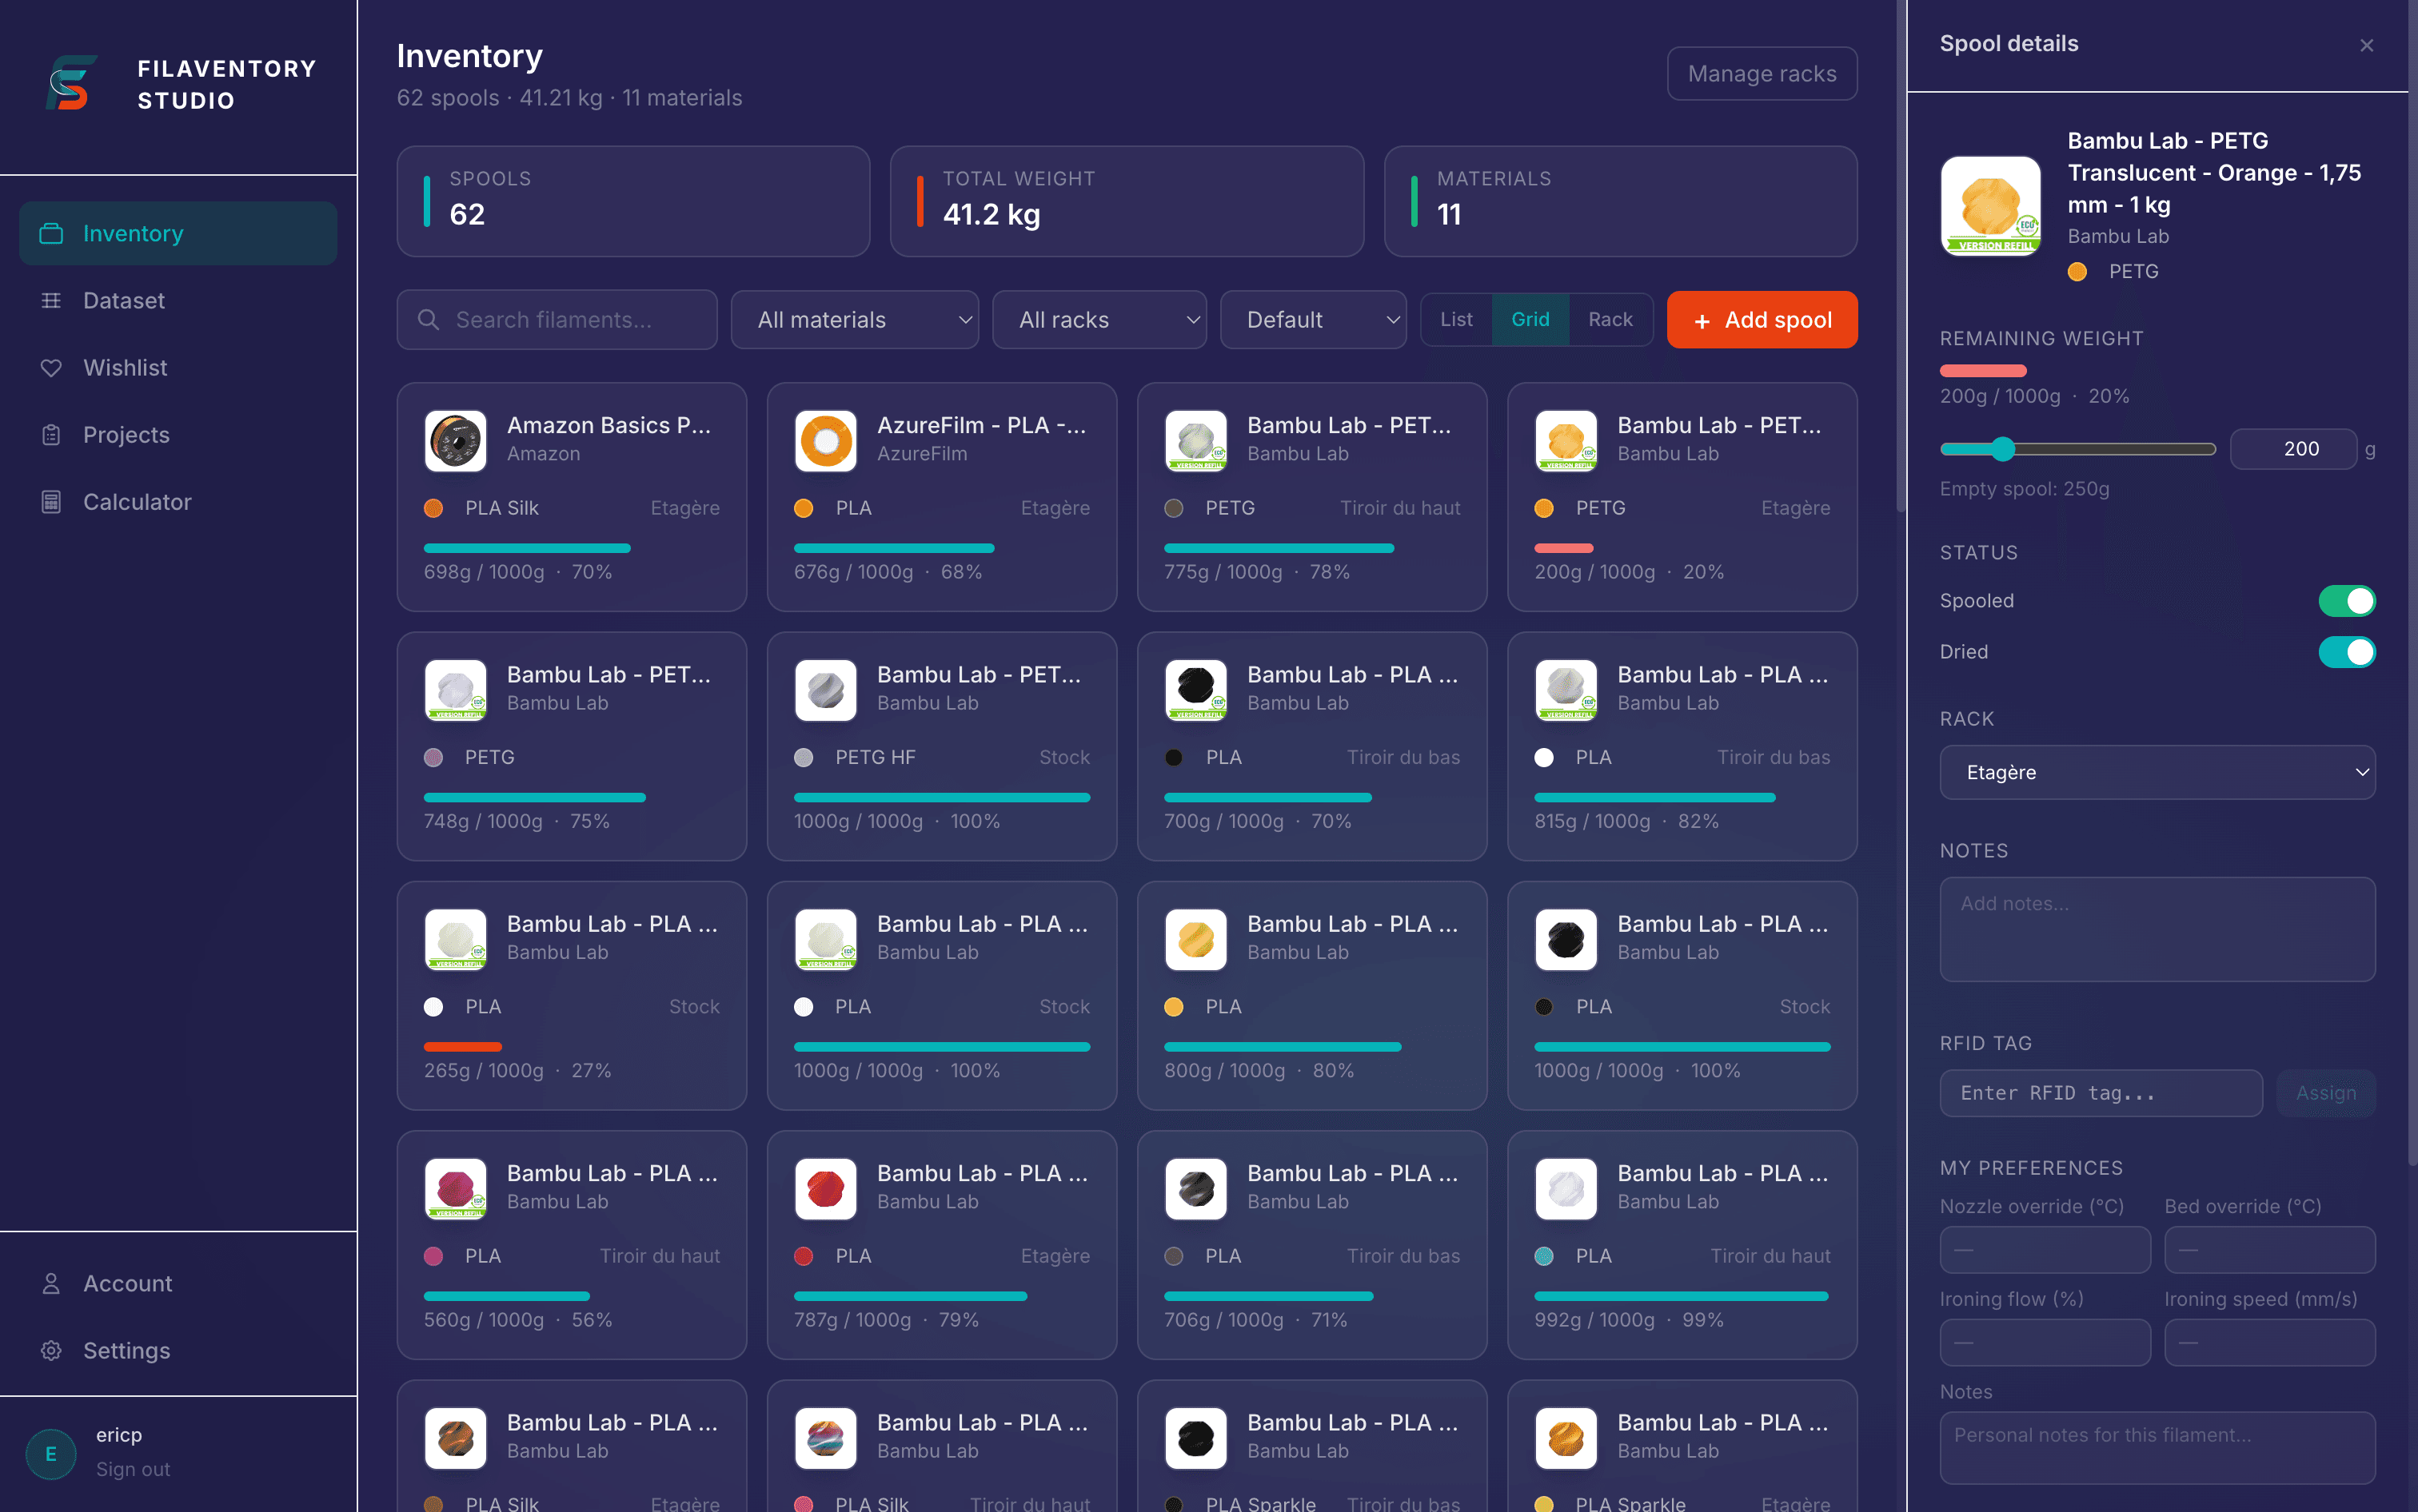Open the All materials dropdown

[x=854, y=319]
